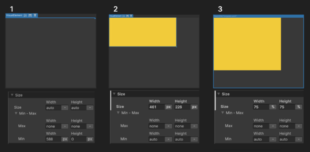This screenshot has height=152, width=310.
Task: Open px unit dropdown beside Min Width 588
Action: click(x=65, y=139)
